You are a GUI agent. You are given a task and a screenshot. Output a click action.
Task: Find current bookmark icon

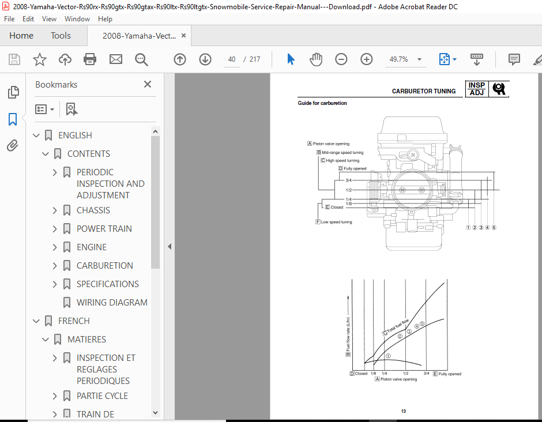(71, 109)
